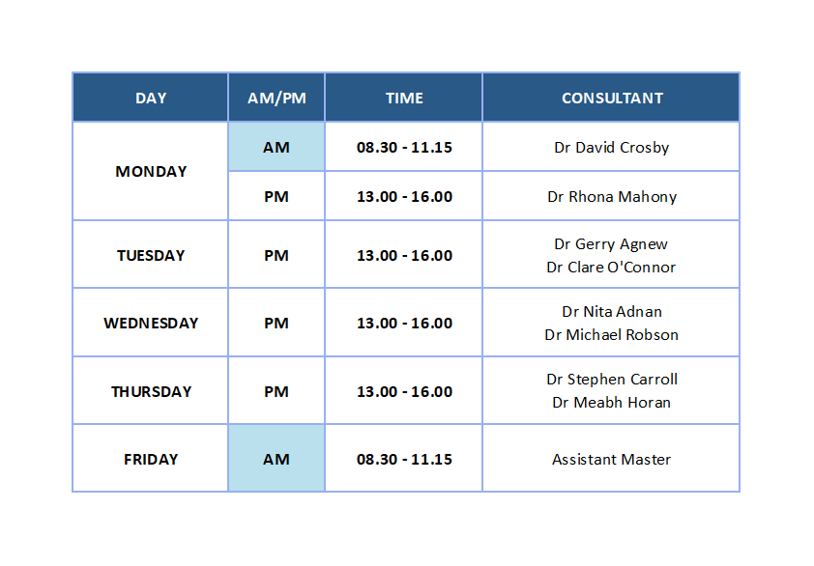Screen dimensions: 814x566
Task: Click the TUESDAY cell
Action: coord(151,256)
